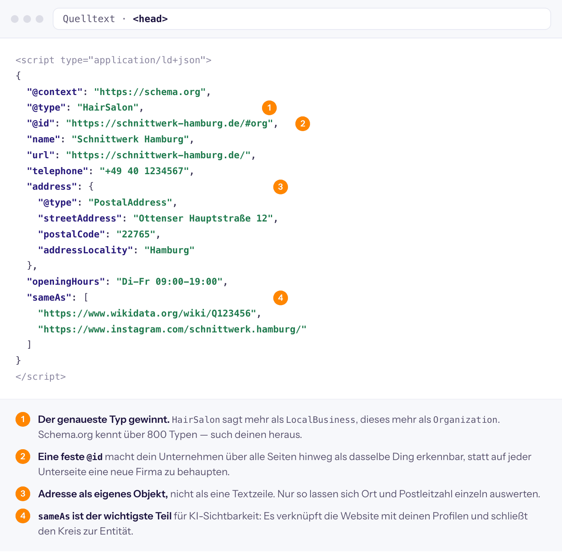Image resolution: width=562 pixels, height=552 pixels.
Task: Click the "PostalAddress" type value
Action: [130, 202]
